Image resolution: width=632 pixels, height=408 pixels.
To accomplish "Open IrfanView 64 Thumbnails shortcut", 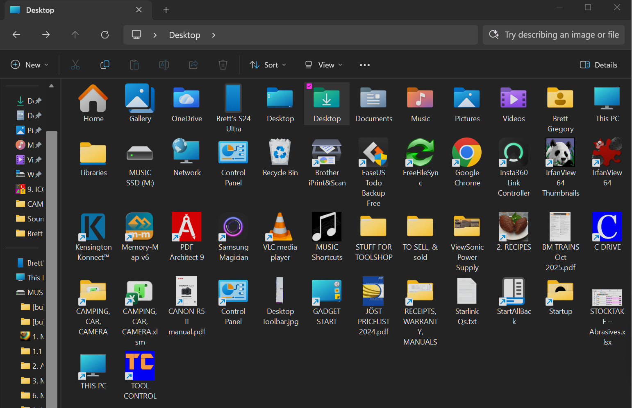I will coord(560,153).
